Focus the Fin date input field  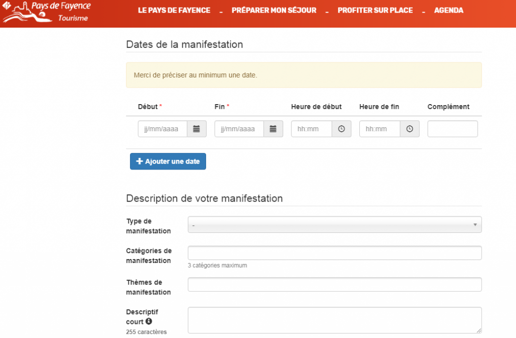click(x=239, y=129)
